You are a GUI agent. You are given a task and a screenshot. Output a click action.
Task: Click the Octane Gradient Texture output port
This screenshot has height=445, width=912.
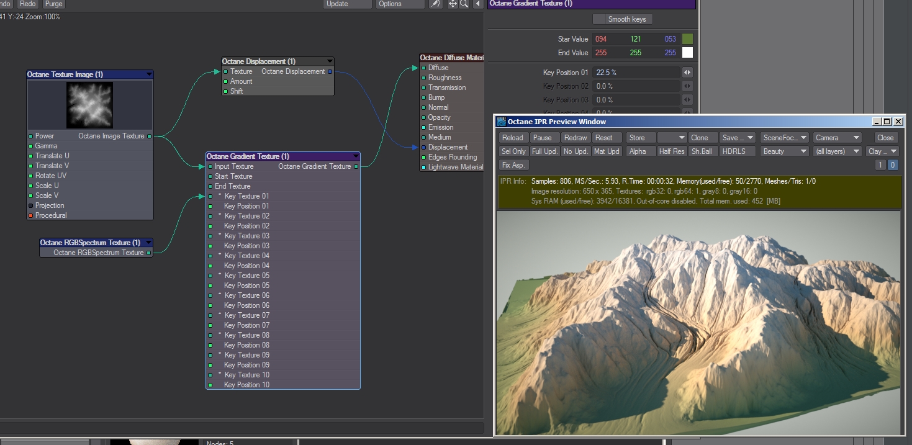pyautogui.click(x=356, y=166)
